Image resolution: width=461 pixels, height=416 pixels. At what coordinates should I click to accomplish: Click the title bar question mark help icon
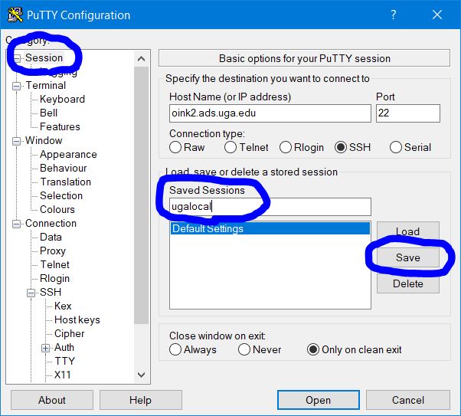(x=394, y=15)
